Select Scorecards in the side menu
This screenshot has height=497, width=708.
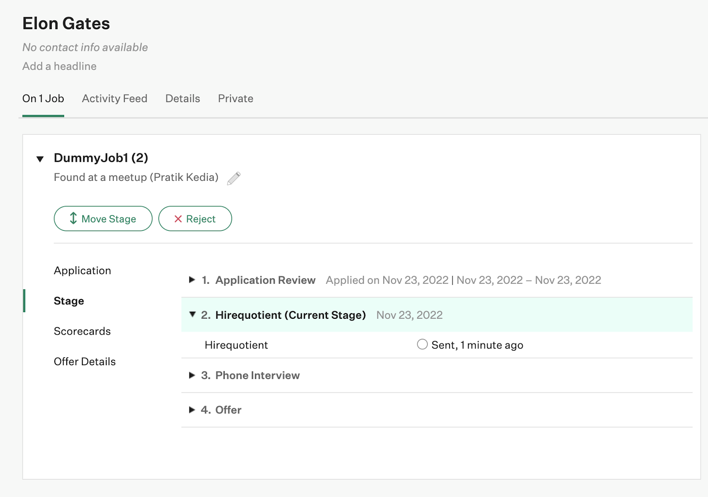(x=82, y=331)
